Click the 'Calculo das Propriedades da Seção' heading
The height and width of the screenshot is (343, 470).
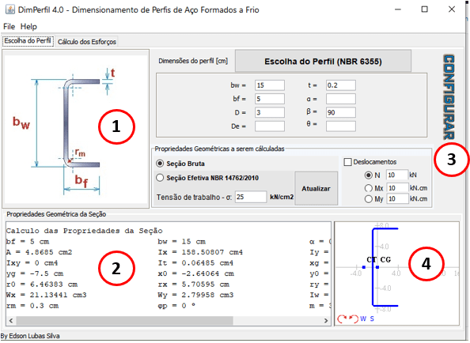coord(84,231)
